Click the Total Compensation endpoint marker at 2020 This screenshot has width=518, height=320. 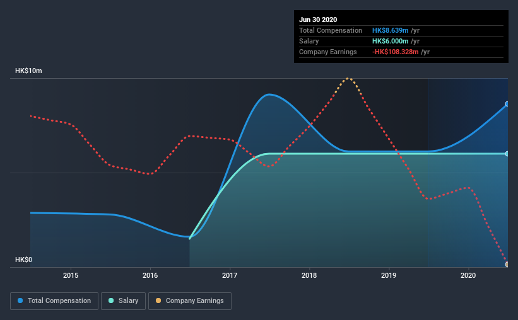click(507, 104)
